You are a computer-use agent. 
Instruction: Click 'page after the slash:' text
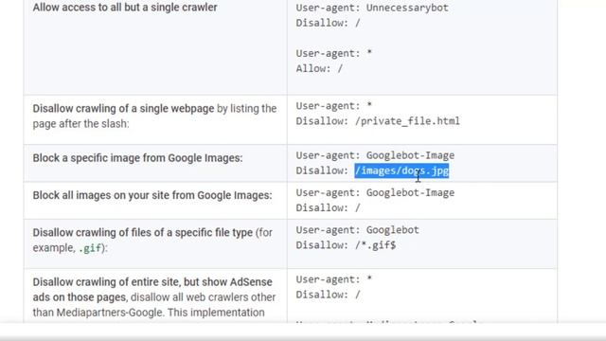[80, 124]
